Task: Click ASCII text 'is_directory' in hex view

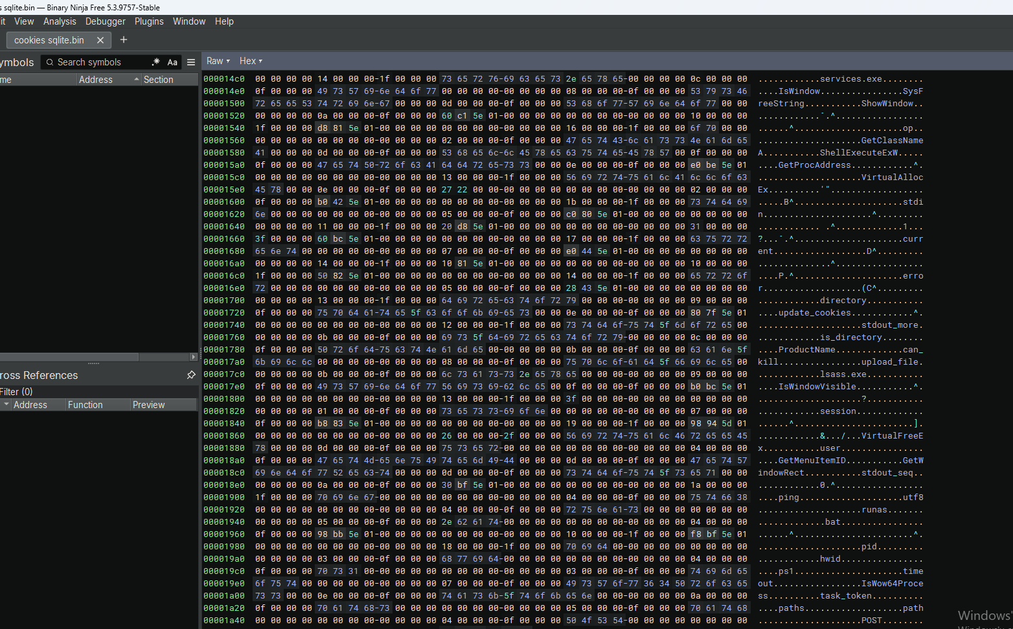Action: 851,337
